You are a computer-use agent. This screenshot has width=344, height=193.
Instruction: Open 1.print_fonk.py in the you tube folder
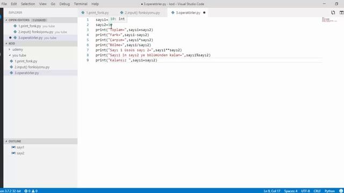(x=26, y=61)
